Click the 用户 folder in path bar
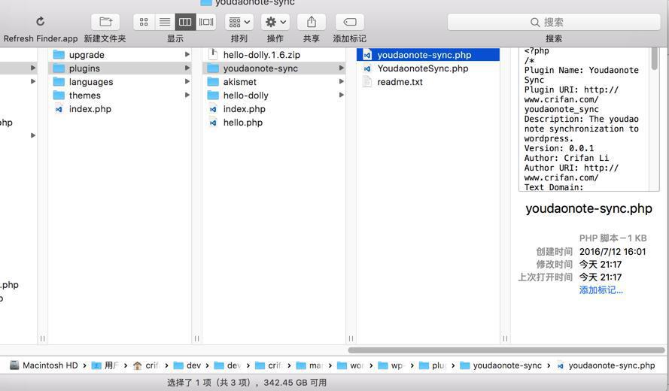The image size is (669, 391). point(105,365)
